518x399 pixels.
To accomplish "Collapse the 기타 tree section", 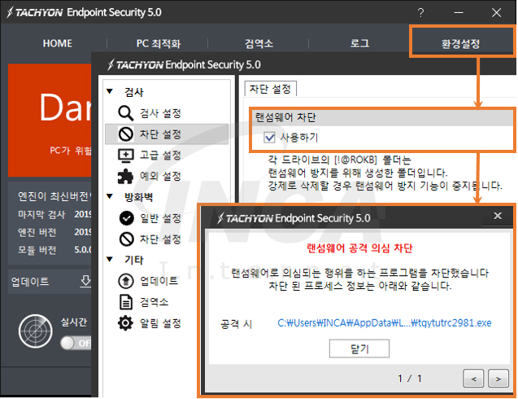I will [110, 260].
